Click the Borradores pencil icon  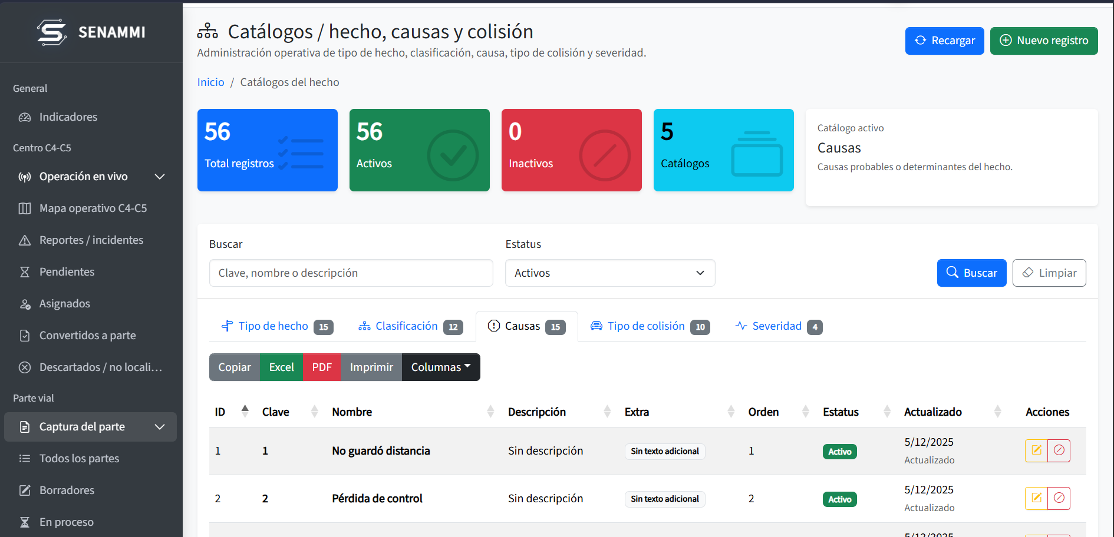pos(25,490)
